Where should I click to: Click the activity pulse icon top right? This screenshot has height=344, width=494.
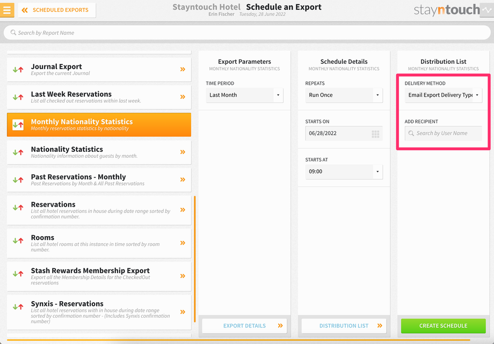click(x=487, y=10)
